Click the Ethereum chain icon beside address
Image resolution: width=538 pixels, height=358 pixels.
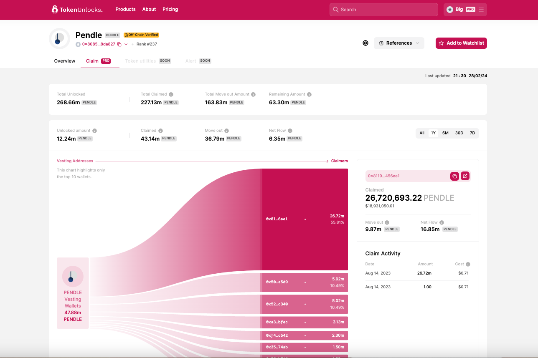pyautogui.click(x=78, y=44)
